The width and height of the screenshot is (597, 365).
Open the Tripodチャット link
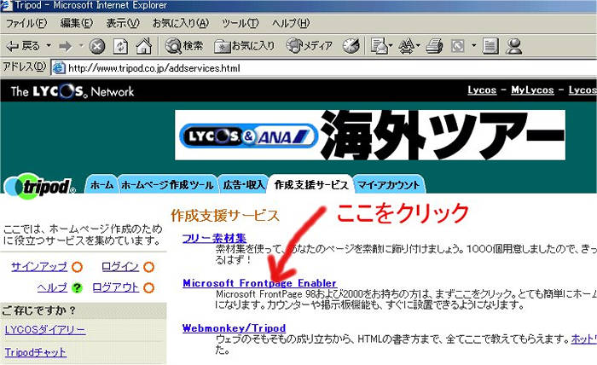pyautogui.click(x=35, y=352)
